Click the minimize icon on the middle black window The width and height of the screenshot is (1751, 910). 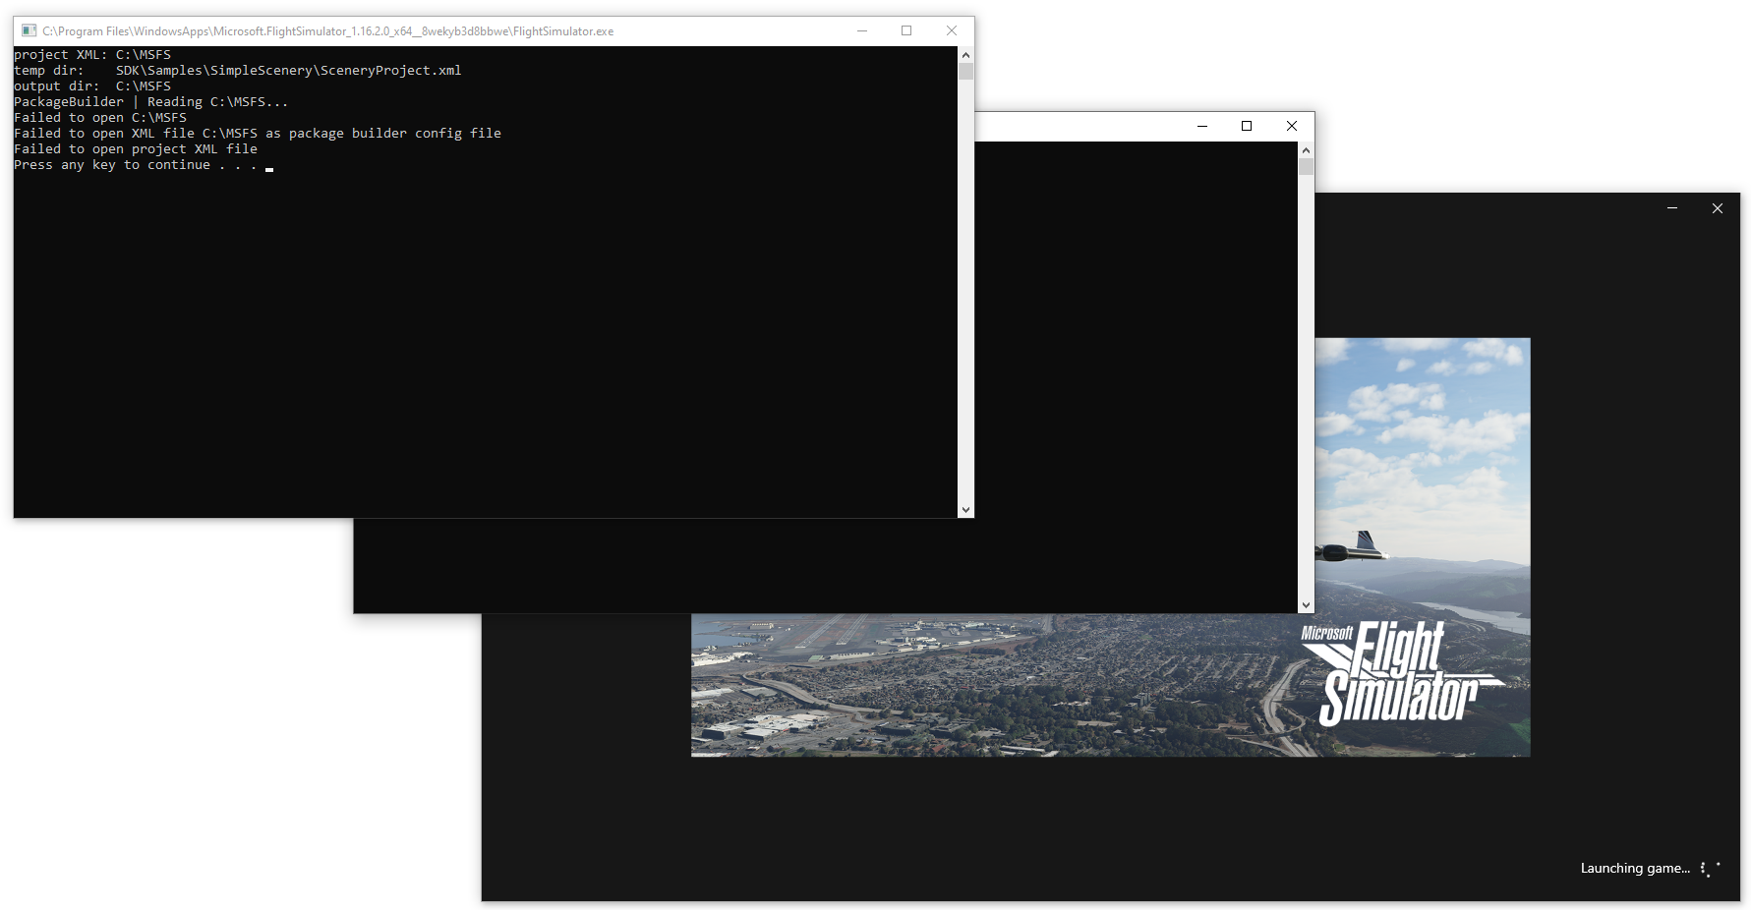(1202, 126)
